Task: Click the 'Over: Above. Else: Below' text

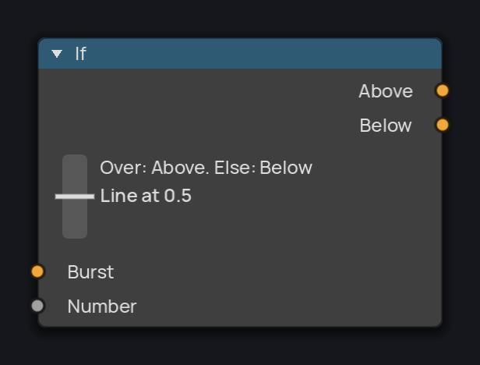Action: click(206, 168)
